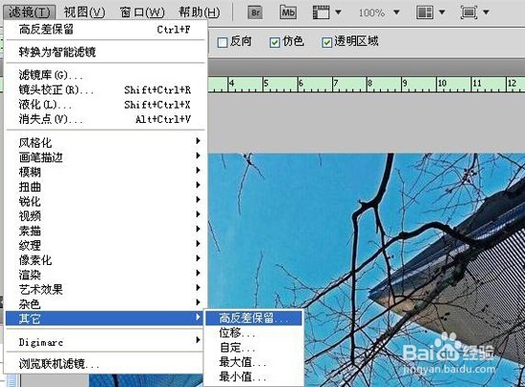Image resolution: width=525 pixels, height=387 pixels.
Task: Choose 最小值... in the submenu
Action: (254, 377)
